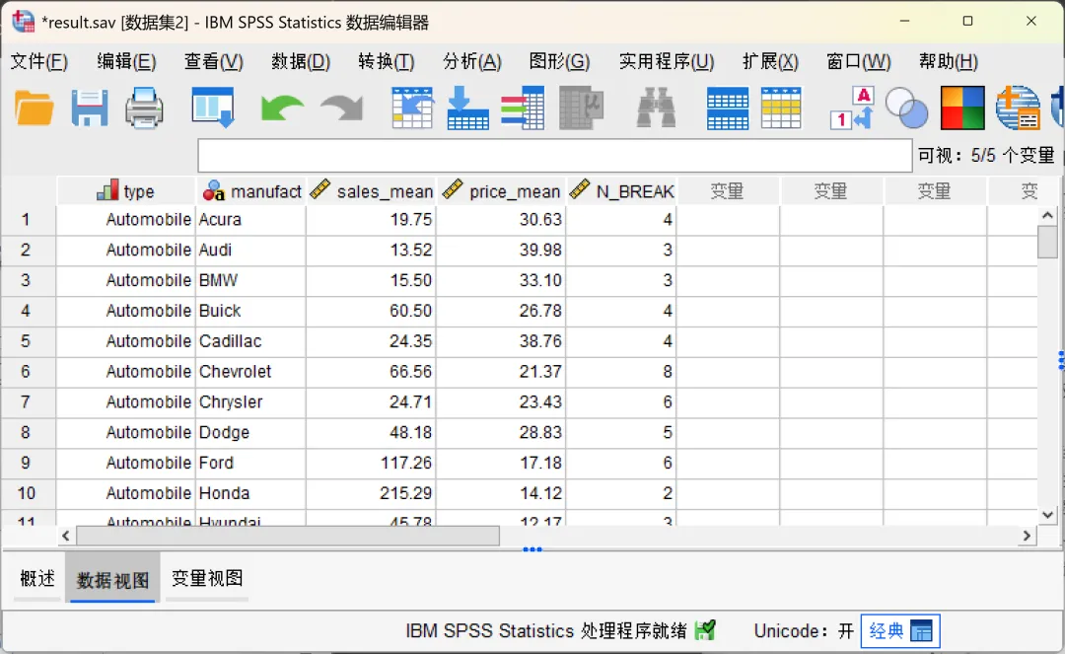Open the 查看(V) menu

(213, 62)
